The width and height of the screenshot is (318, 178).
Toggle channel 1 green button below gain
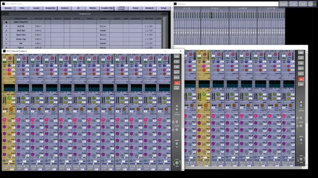coord(4,62)
